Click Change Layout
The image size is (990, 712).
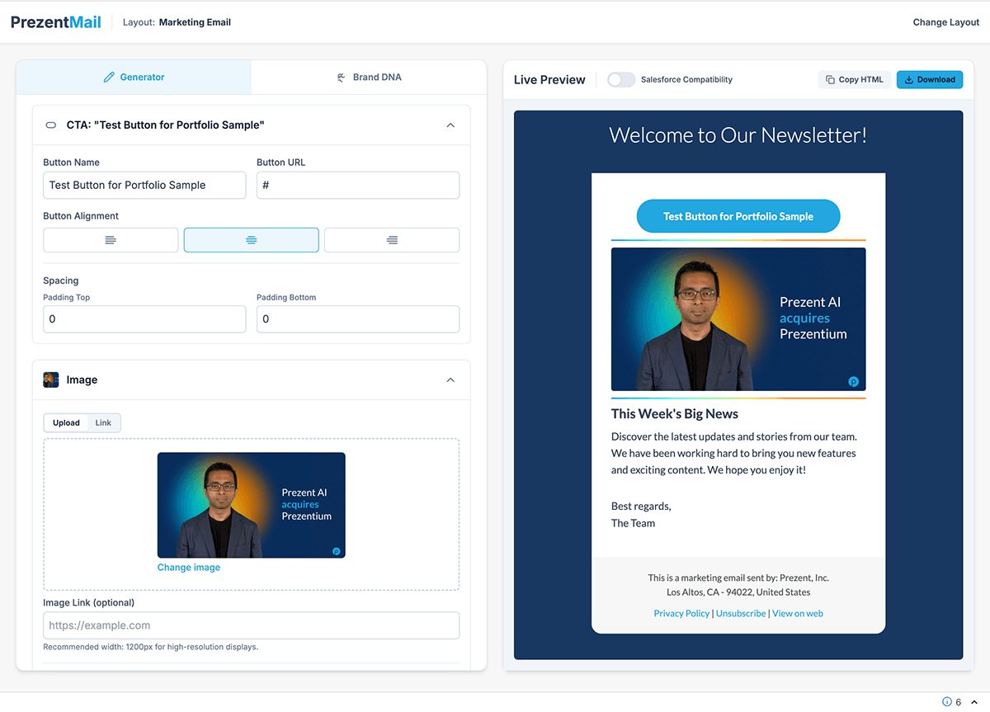(945, 22)
